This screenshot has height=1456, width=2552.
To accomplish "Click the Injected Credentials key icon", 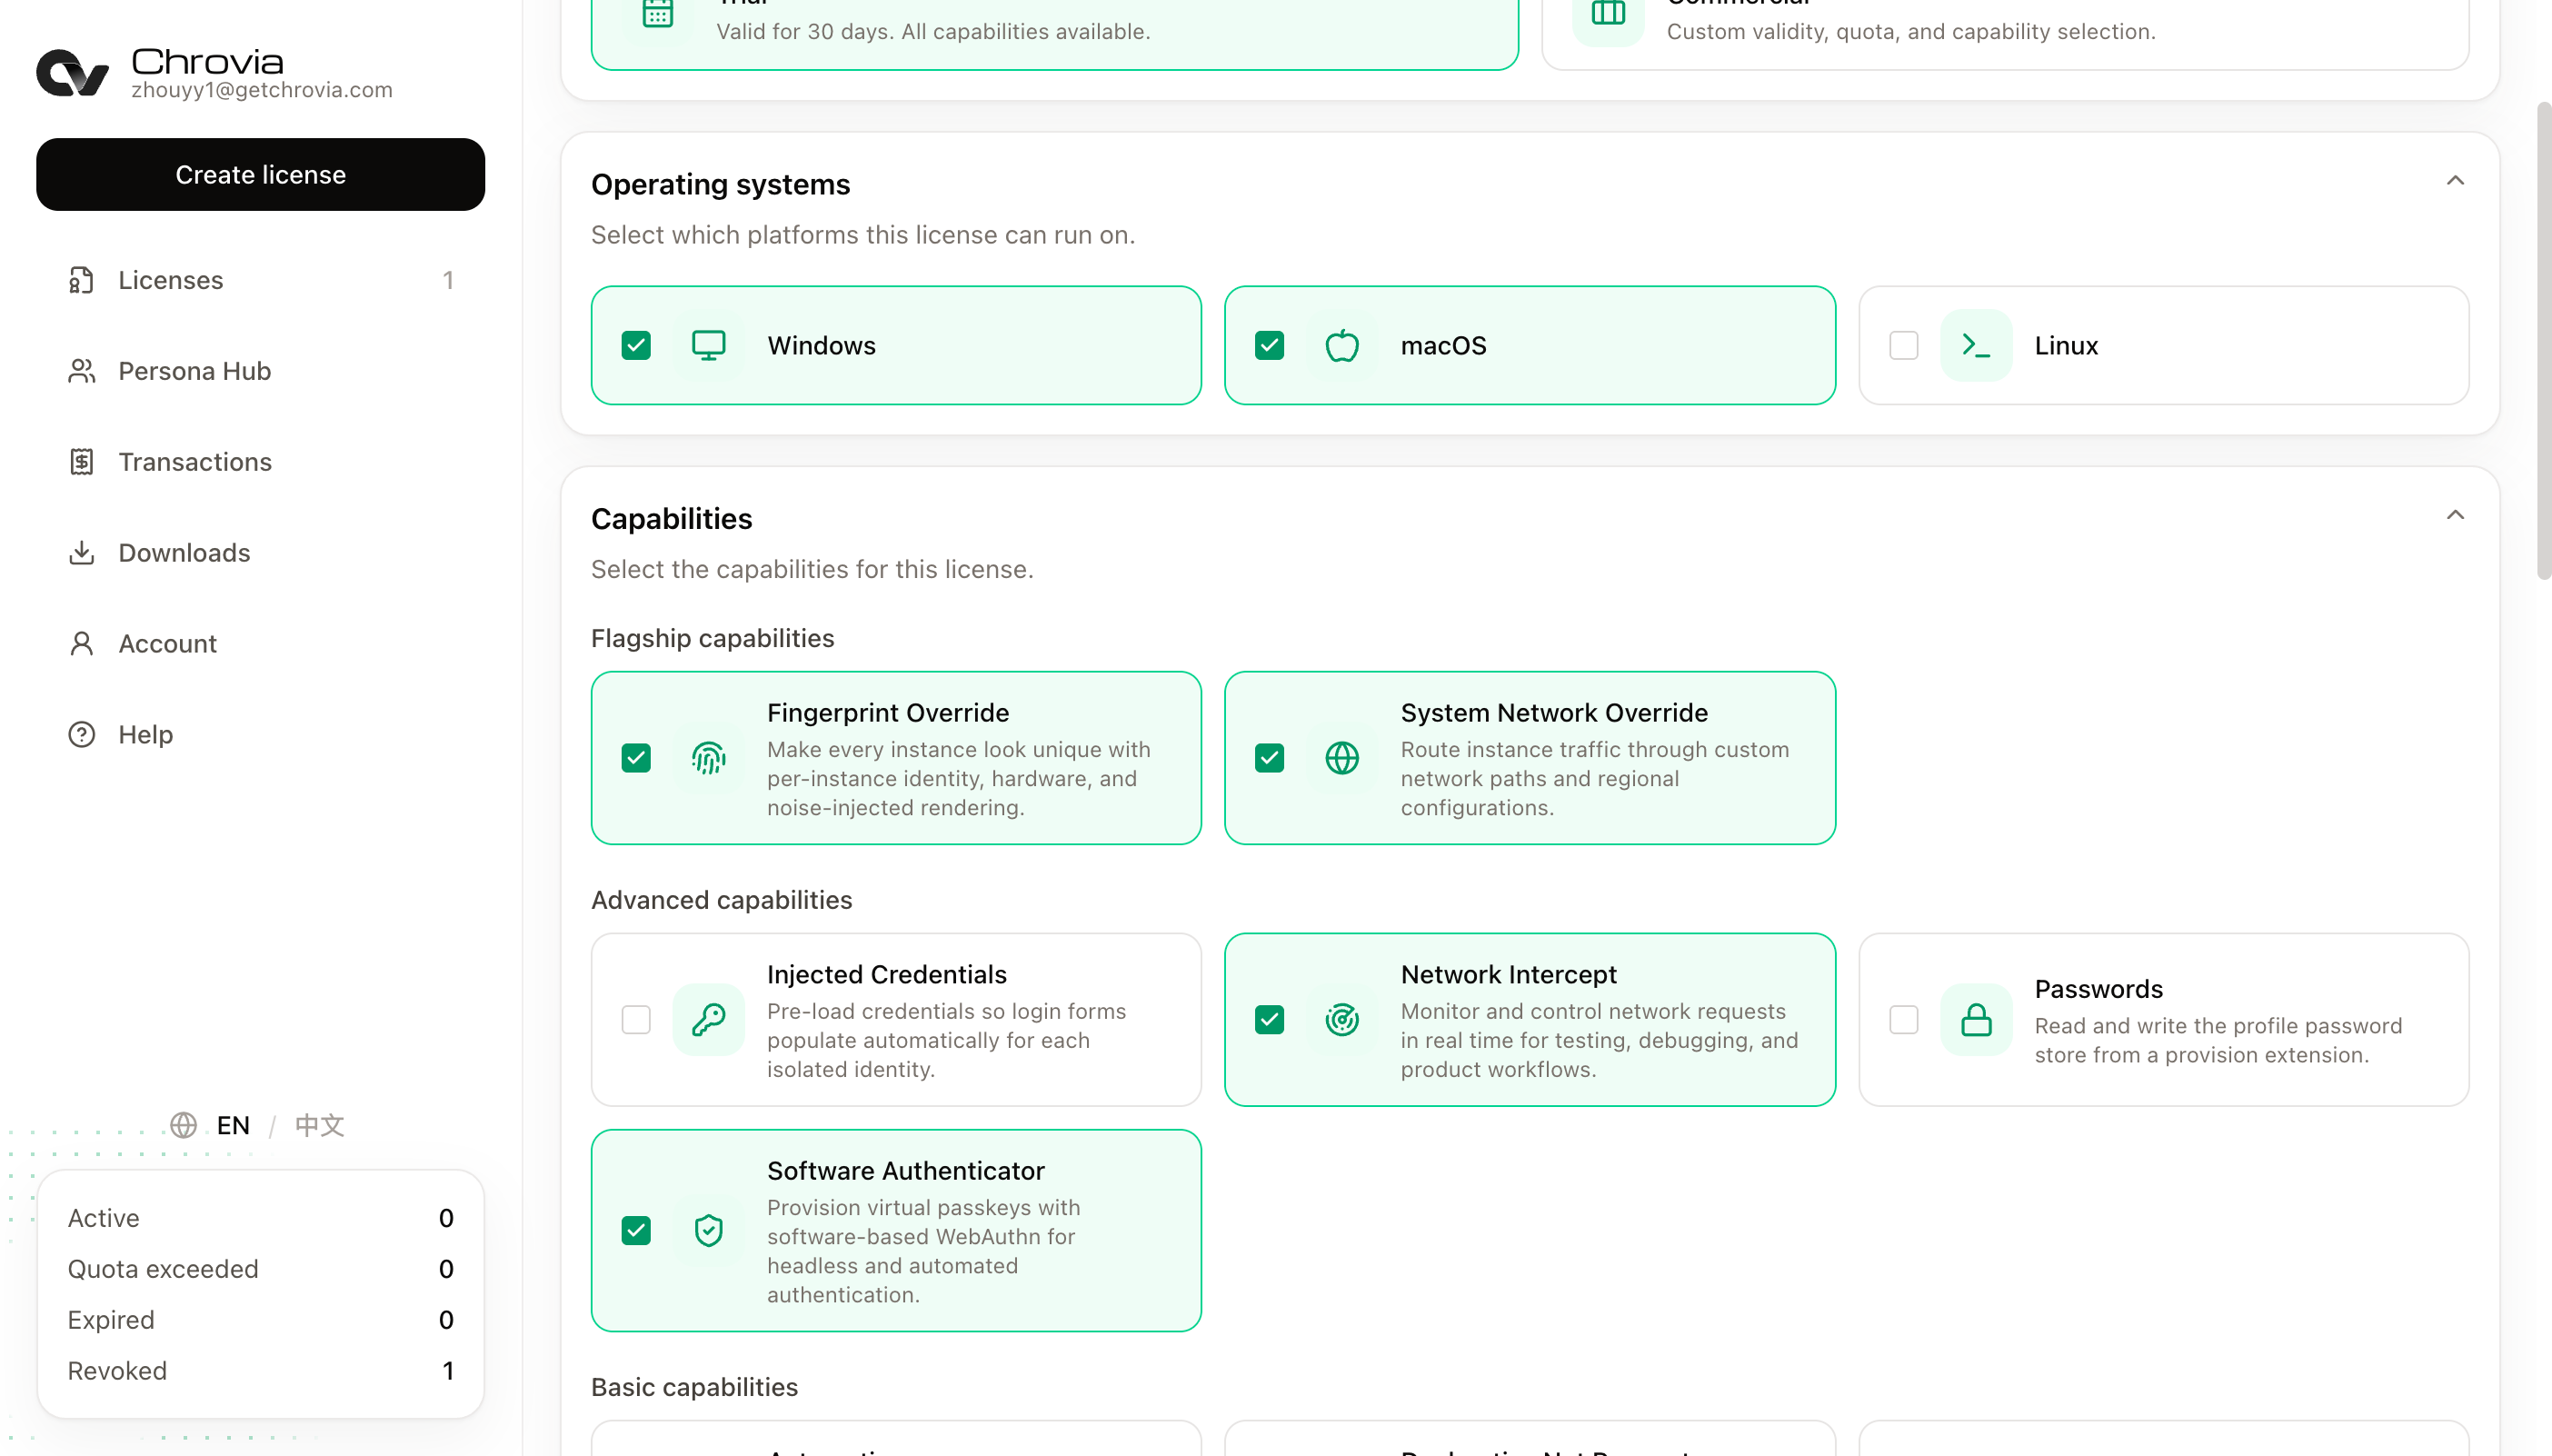I will (x=709, y=1020).
